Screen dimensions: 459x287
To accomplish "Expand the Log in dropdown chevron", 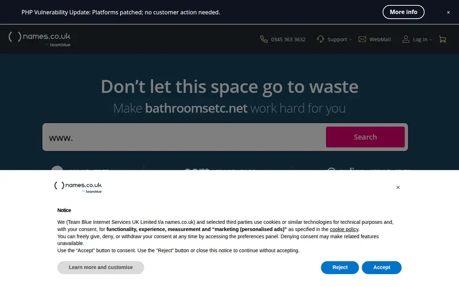I will 430,40.
